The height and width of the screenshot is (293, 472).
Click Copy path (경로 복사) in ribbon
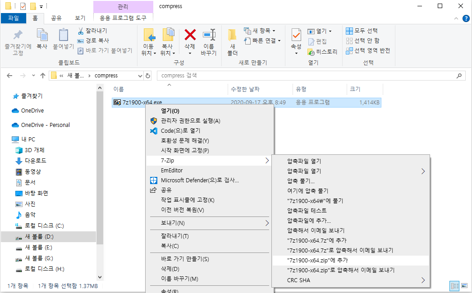[93, 41]
